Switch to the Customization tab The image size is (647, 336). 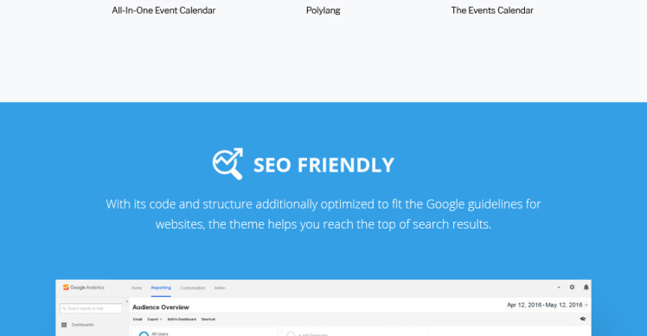click(x=193, y=288)
